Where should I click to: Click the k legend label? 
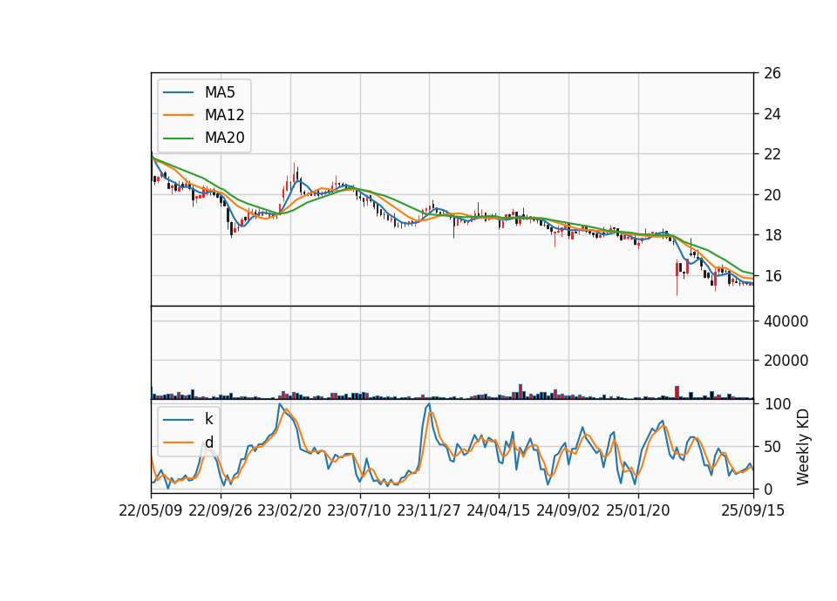tap(208, 419)
